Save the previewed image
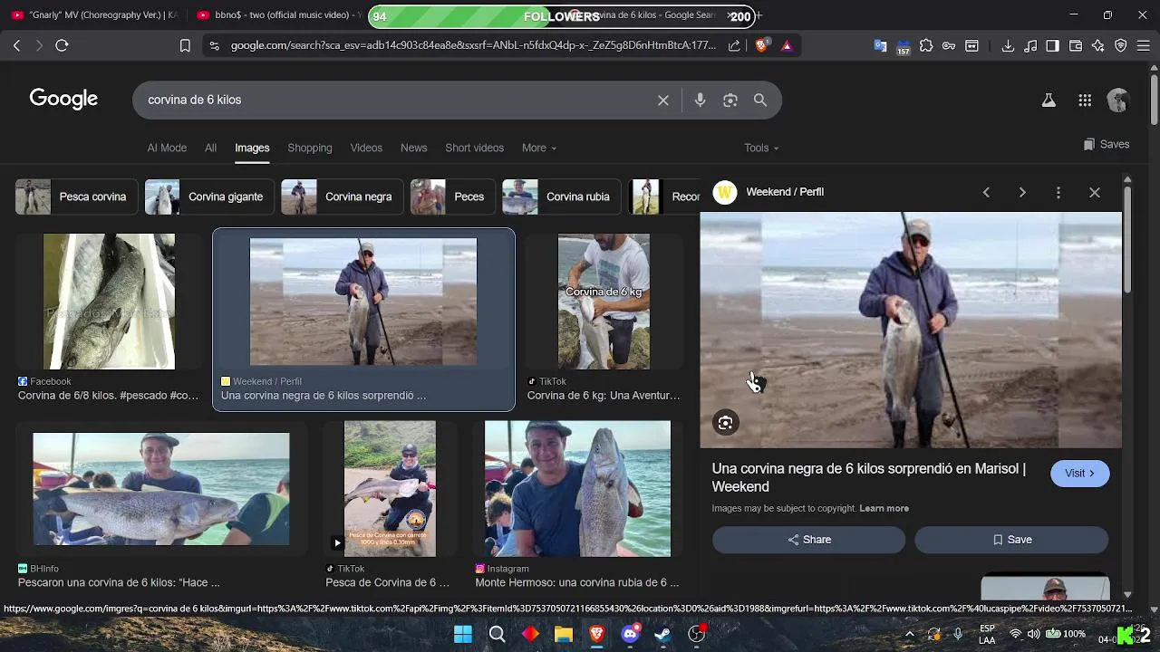Screen dimensions: 1160x652 (x=1011, y=540)
